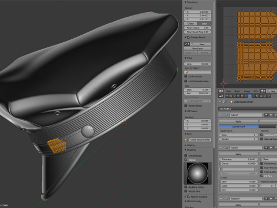This screenshot has width=277, height=208.
Task: Click the pin icon in properties context row
Action: tap(220, 102)
